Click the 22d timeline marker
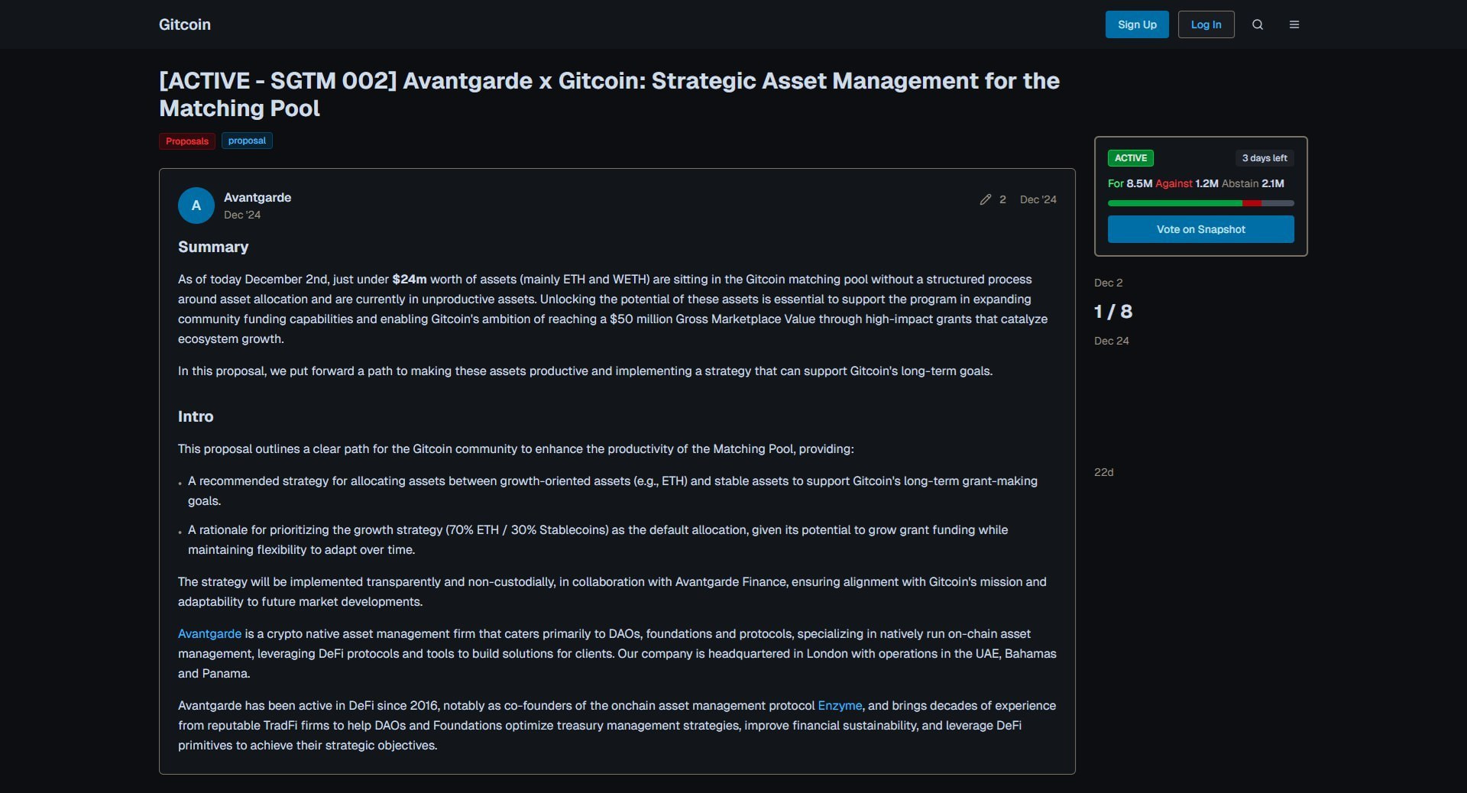Viewport: 1467px width, 793px height. 1103,472
